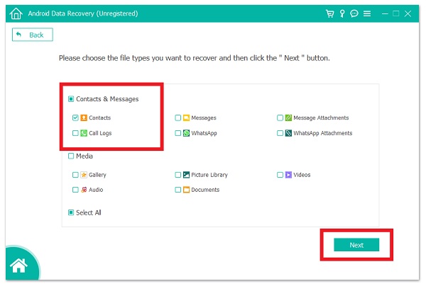
Task: Click the Back button
Action: click(x=33, y=35)
